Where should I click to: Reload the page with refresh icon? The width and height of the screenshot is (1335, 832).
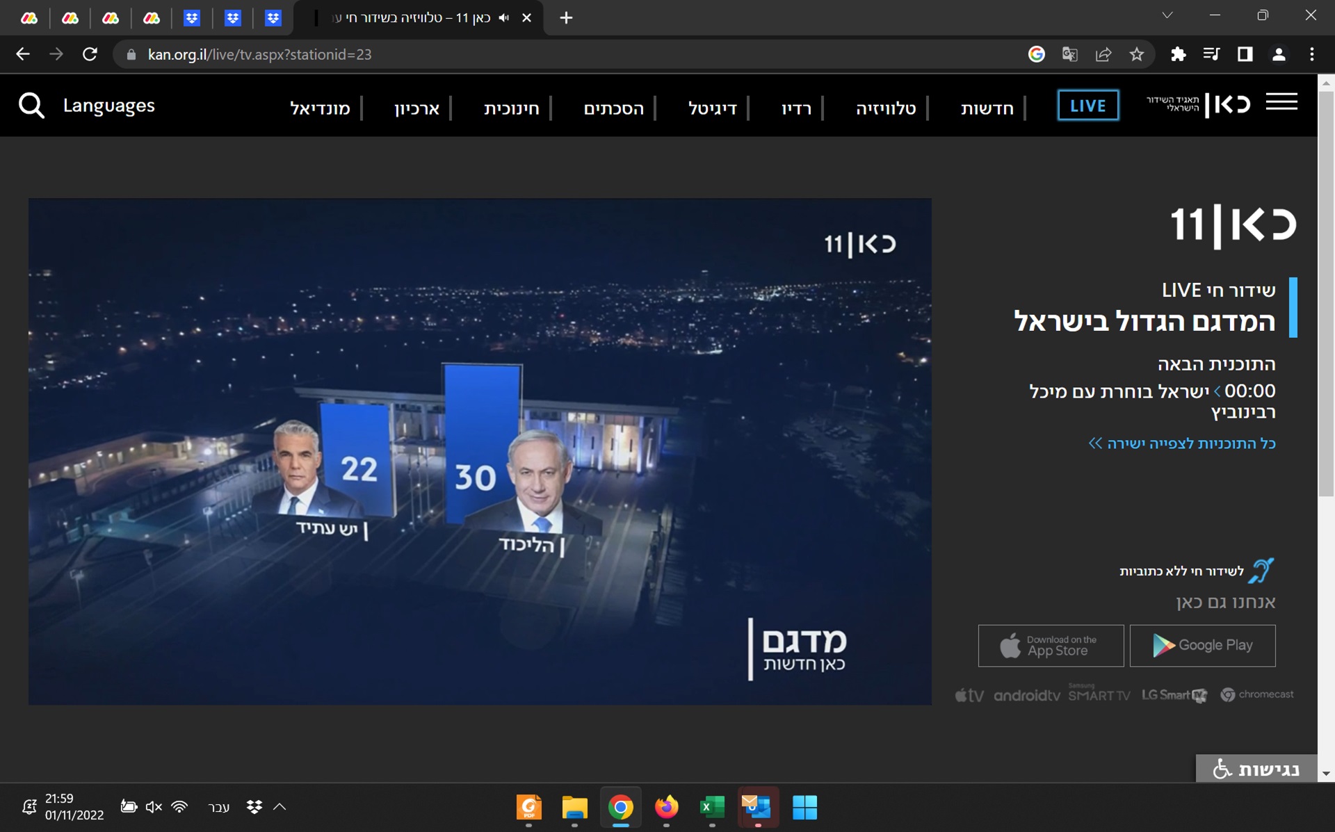pos(90,54)
